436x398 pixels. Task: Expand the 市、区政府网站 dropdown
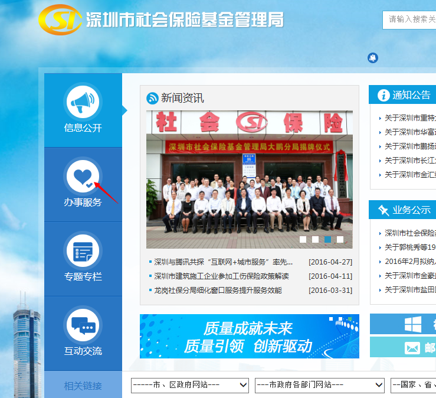(190, 385)
